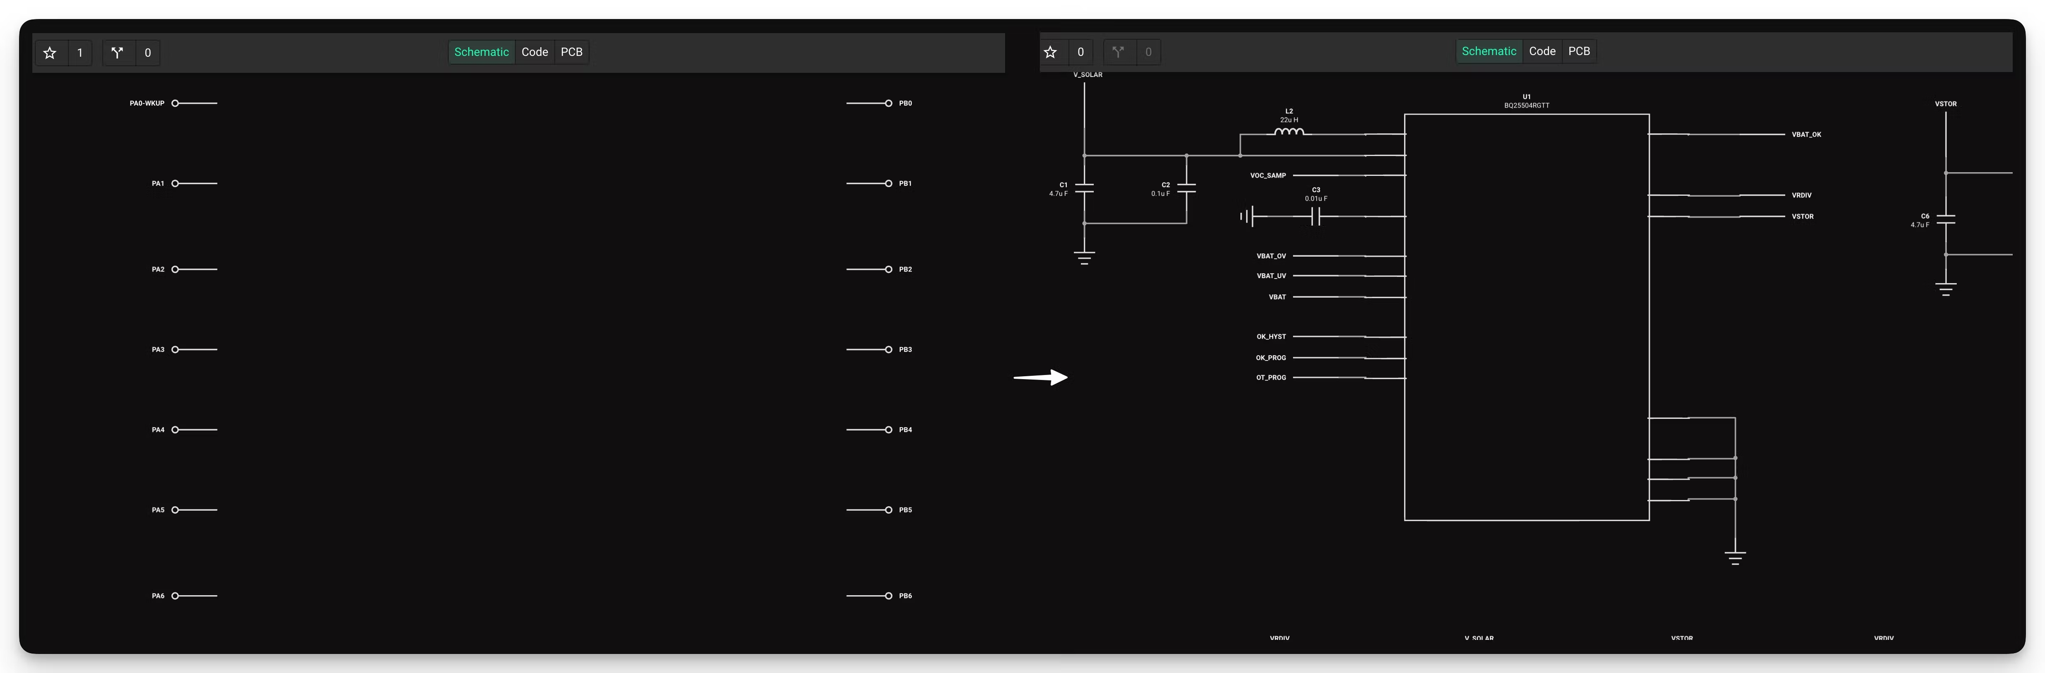Select the OT_PROG net label
This screenshot has height=673, width=2045.
point(1271,378)
